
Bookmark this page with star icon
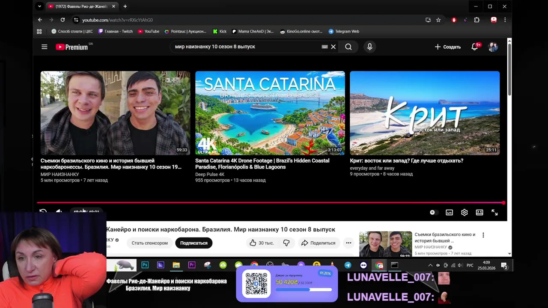tap(438, 20)
